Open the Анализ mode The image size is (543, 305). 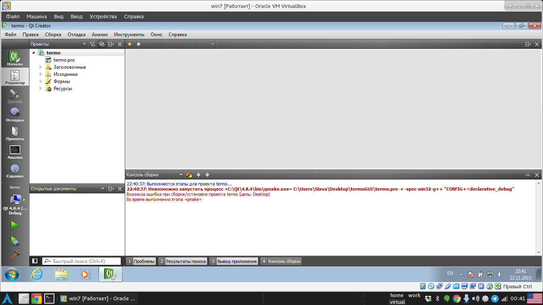pyautogui.click(x=15, y=152)
